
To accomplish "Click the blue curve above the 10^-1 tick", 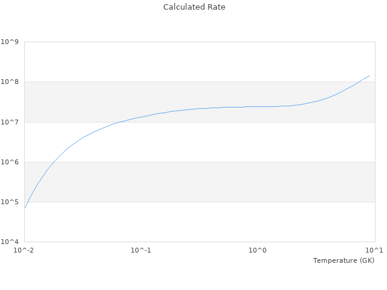I will coord(141,117).
